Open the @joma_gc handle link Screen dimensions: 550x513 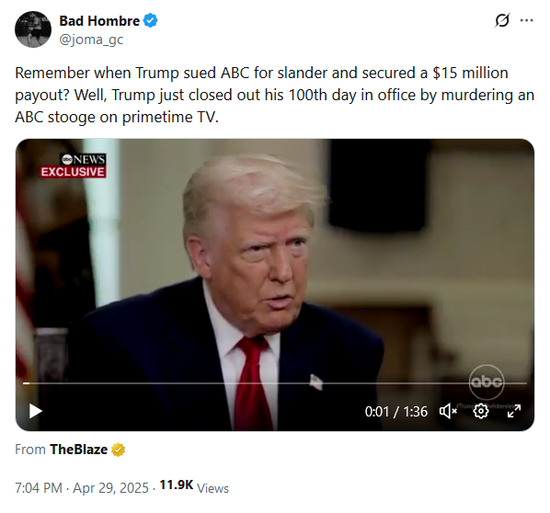click(x=91, y=40)
